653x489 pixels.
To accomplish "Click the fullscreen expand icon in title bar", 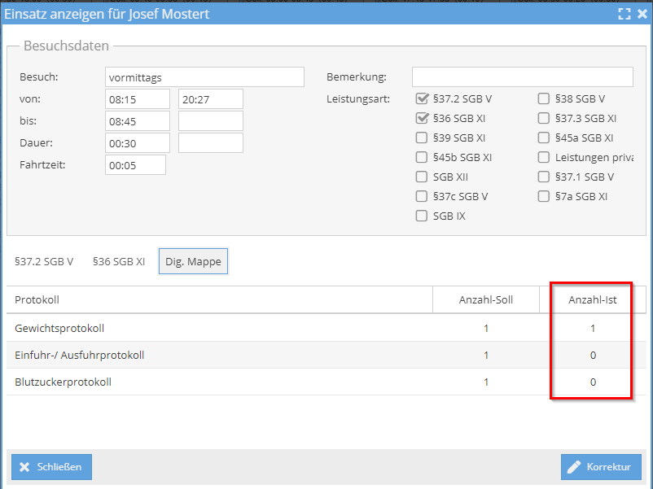I will pos(625,14).
